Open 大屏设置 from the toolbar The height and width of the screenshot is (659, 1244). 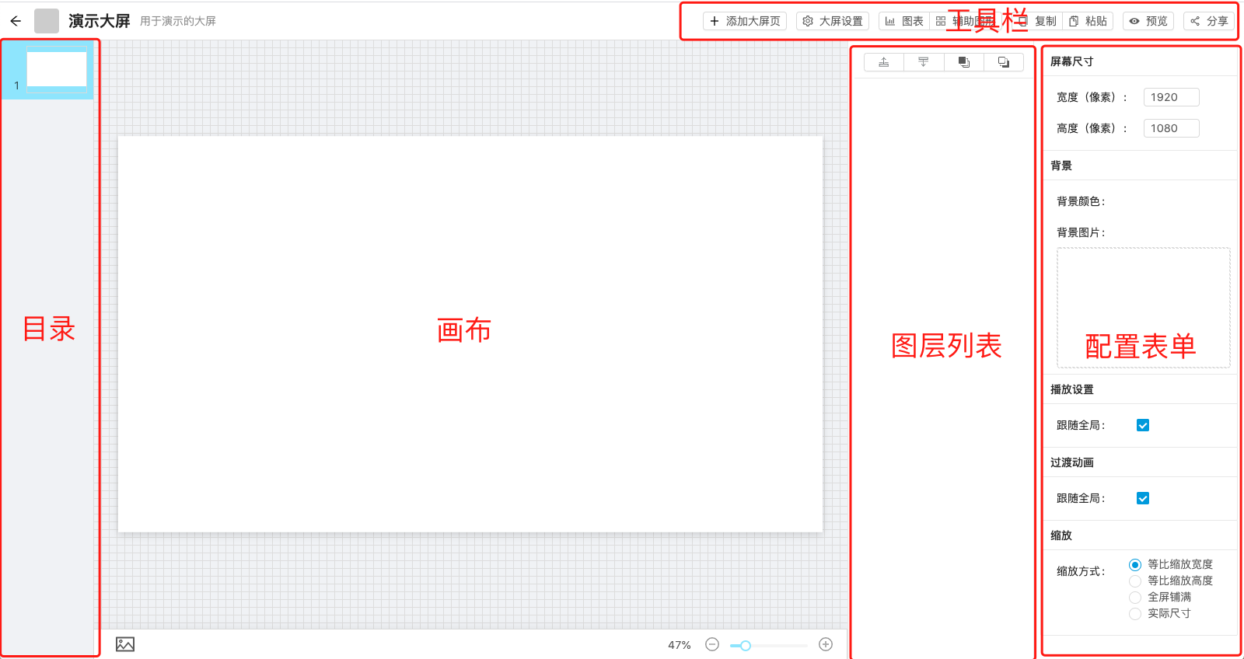(833, 21)
